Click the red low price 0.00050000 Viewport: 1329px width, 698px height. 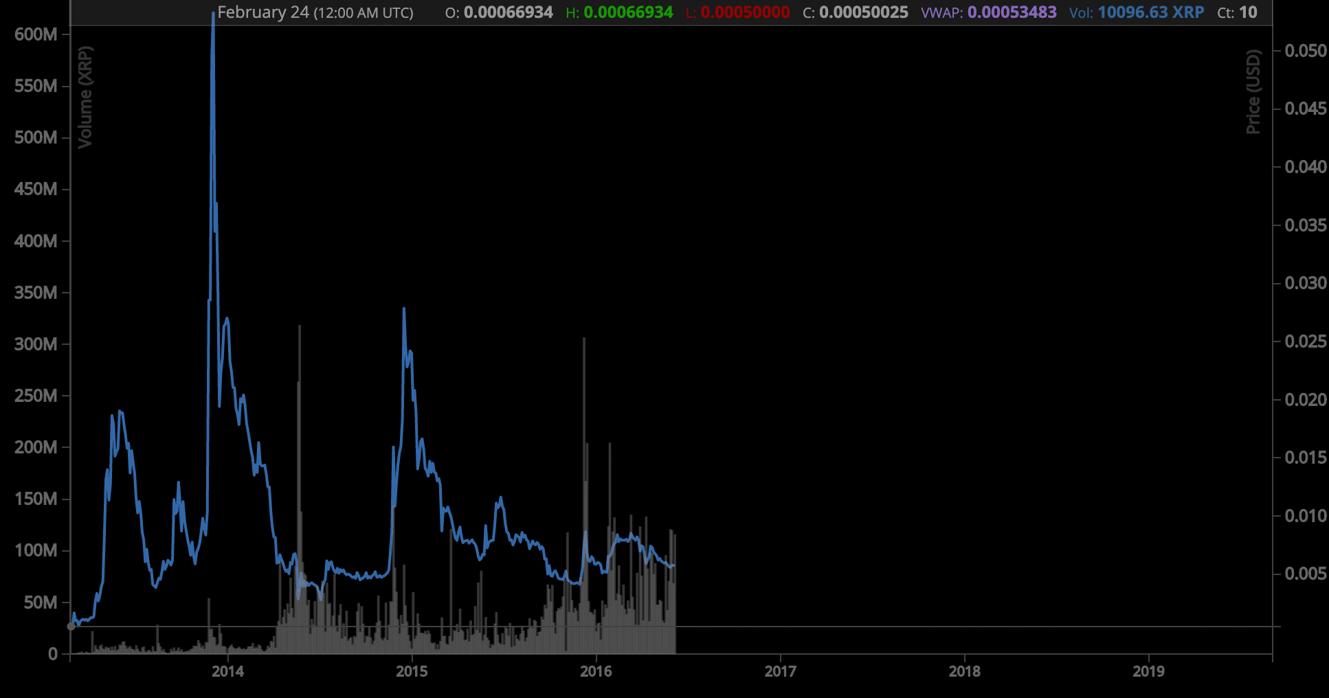pos(746,12)
